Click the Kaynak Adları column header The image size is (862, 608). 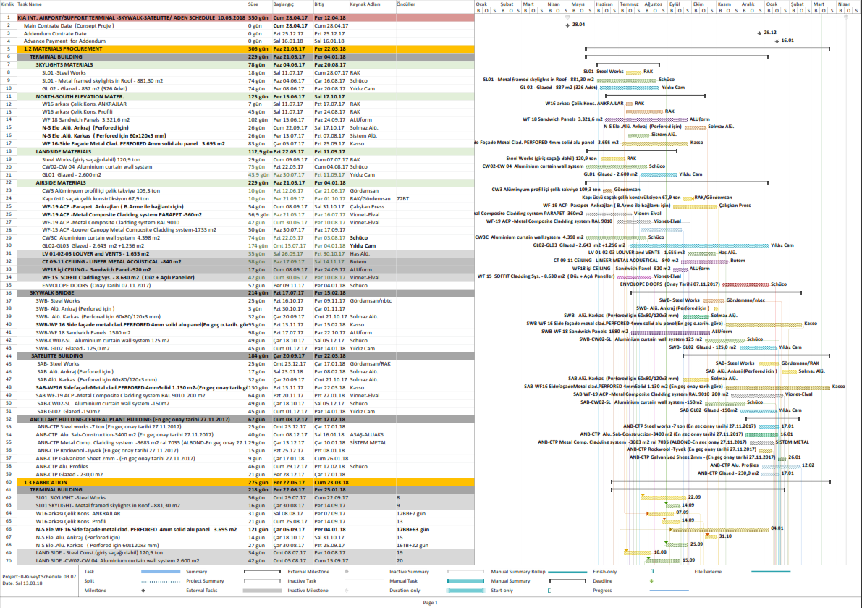(x=365, y=4)
